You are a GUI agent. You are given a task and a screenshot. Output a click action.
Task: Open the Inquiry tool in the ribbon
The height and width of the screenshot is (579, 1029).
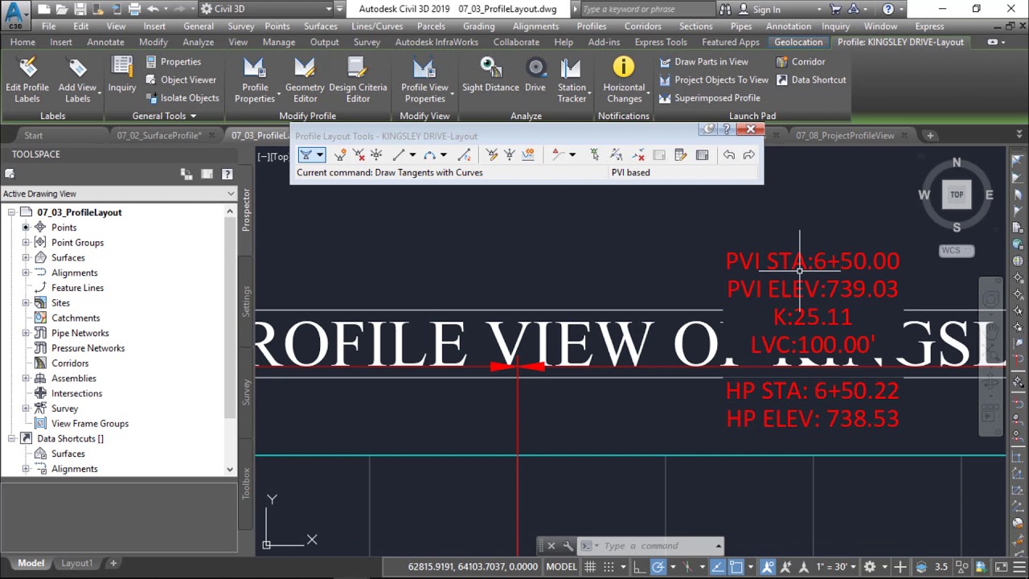coord(122,74)
